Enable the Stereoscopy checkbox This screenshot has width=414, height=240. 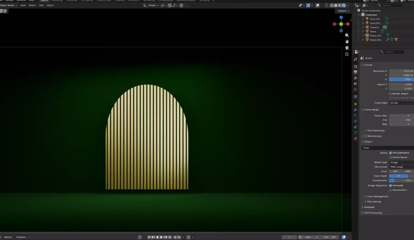point(366,136)
